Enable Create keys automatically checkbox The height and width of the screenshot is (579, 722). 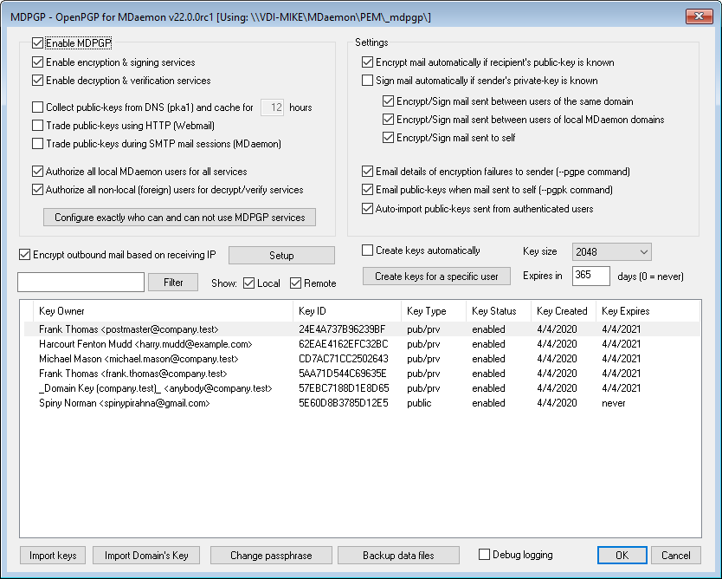pyautogui.click(x=368, y=250)
